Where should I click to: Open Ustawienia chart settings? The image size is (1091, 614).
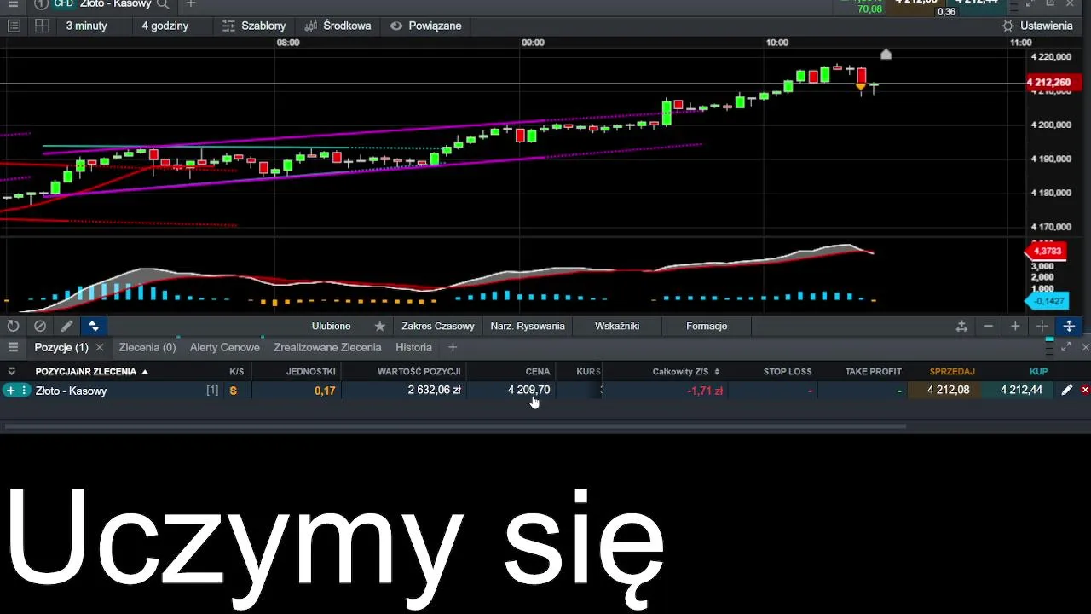(x=1037, y=26)
